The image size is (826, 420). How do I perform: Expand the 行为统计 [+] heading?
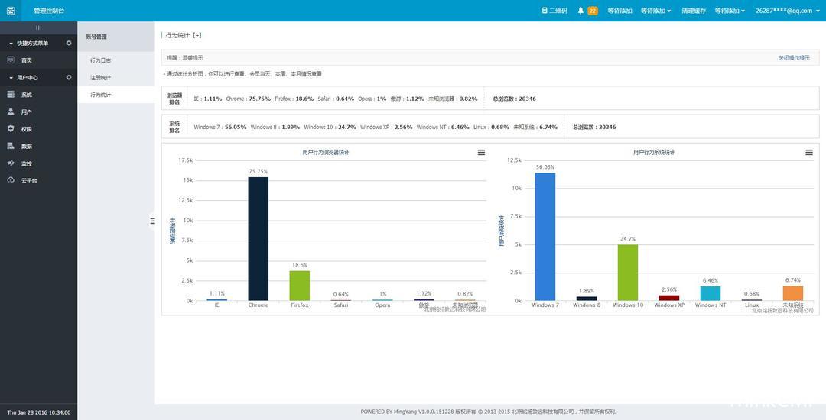click(184, 35)
